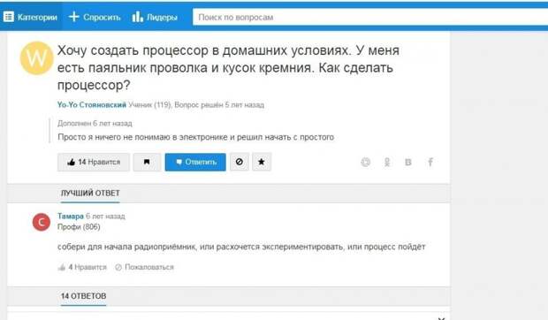Viewport: 548px width, 320px height.
Task: Click the flag icon button under the question
Action: (x=147, y=162)
